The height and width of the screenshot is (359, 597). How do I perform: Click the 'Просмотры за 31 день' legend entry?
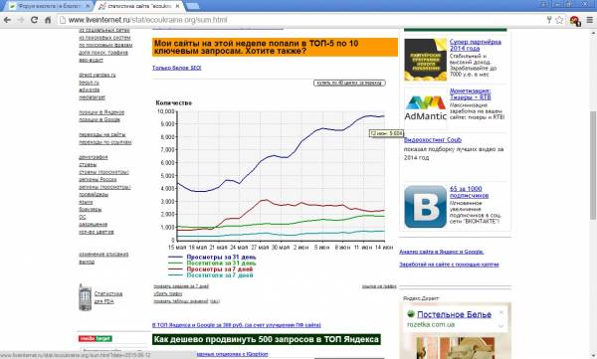click(x=221, y=257)
